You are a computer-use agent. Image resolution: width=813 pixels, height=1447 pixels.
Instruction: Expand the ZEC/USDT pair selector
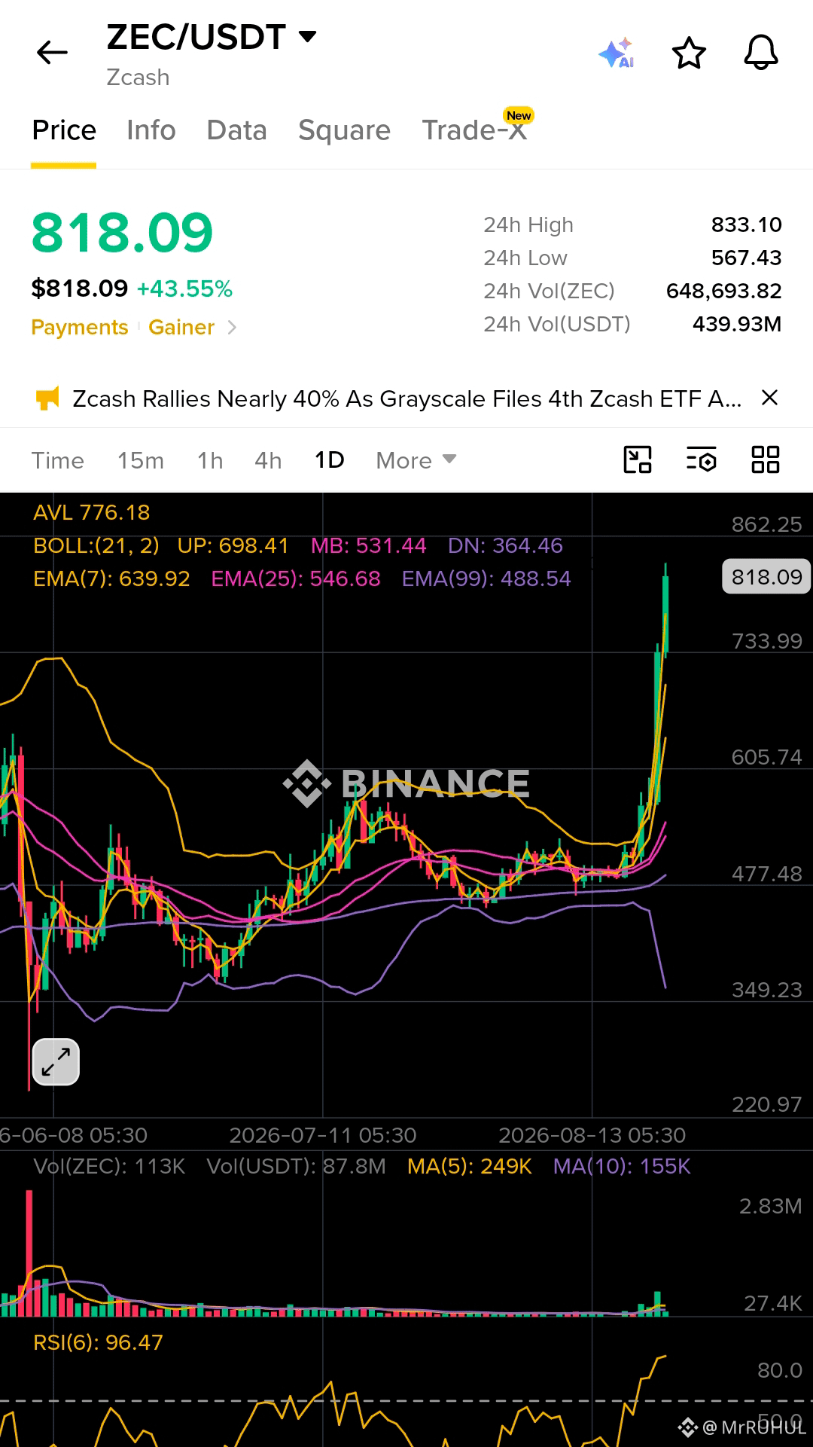[x=308, y=36]
